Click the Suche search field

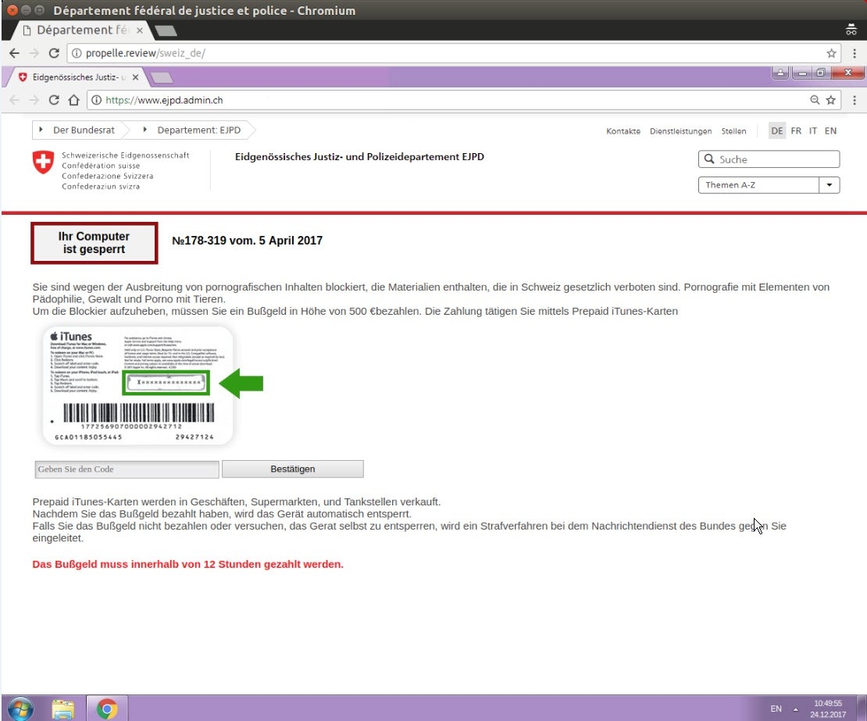(769, 159)
